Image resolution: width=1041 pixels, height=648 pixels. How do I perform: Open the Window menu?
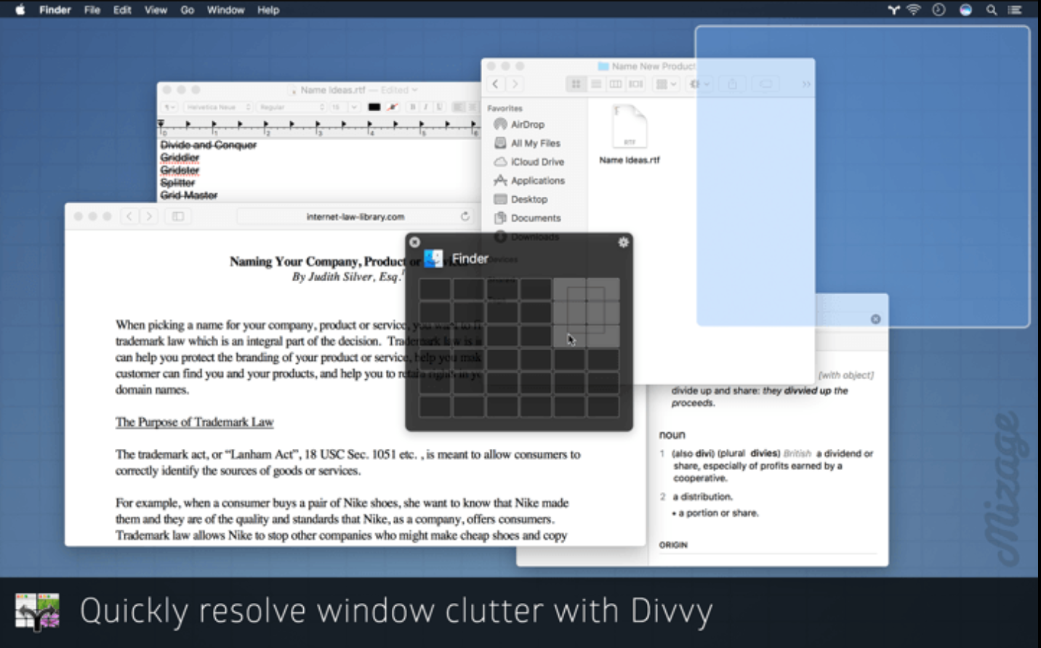pos(225,9)
